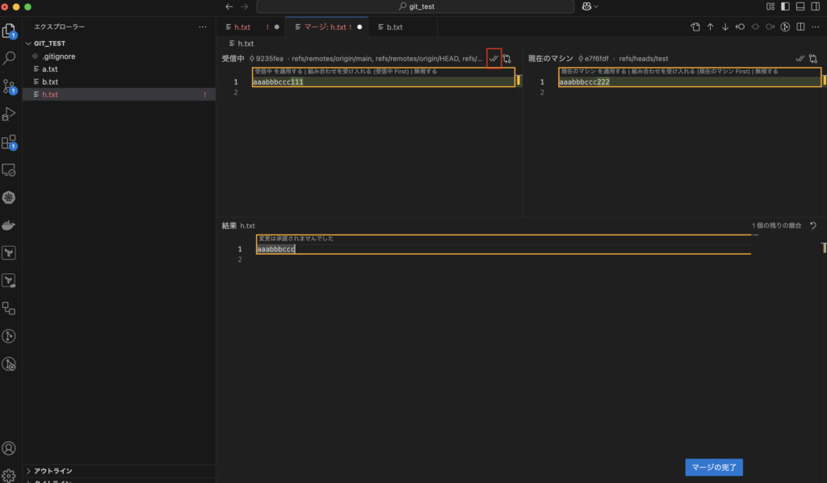This screenshot has height=483, width=827.
Task: Click the マージの完了 button
Action: (714, 467)
